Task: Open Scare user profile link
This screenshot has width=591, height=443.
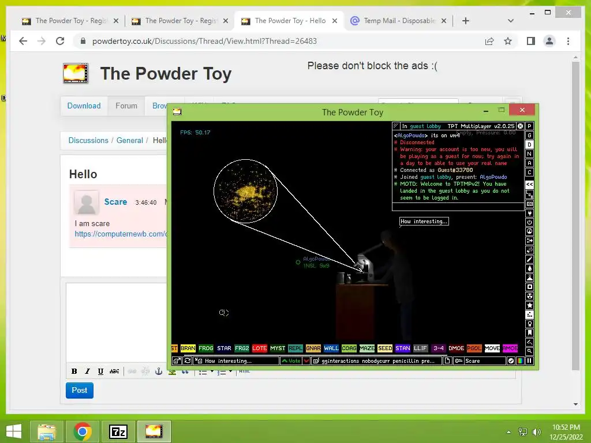Action: click(115, 202)
